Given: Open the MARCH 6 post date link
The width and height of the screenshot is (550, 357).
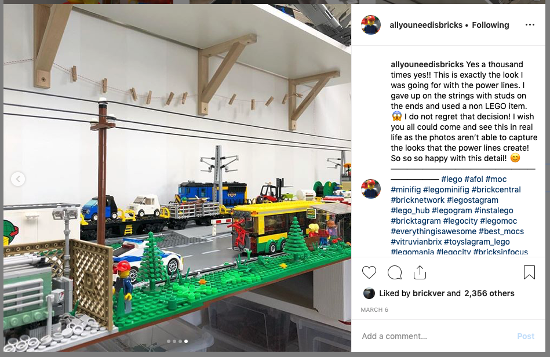Looking at the screenshot, I should pyautogui.click(x=374, y=309).
